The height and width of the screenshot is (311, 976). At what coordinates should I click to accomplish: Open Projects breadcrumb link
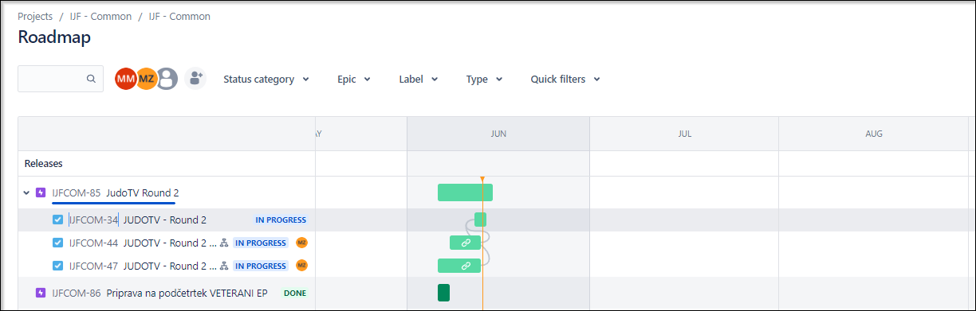(x=35, y=16)
